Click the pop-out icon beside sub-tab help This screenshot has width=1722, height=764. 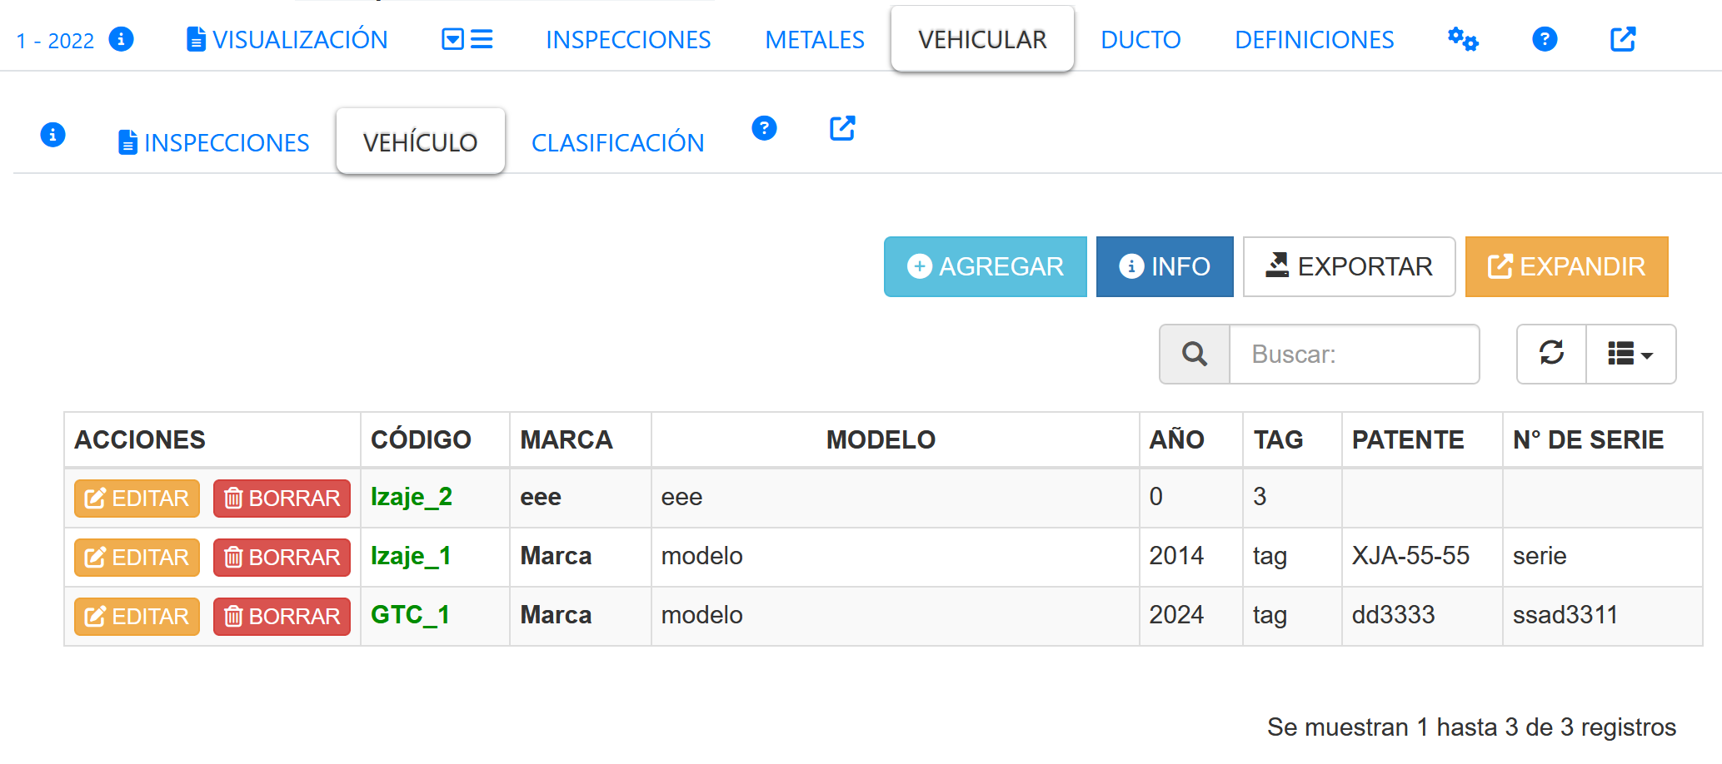click(842, 128)
